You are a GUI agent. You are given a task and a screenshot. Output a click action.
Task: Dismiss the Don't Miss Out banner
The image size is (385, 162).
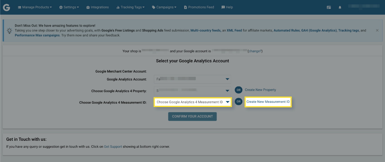pyautogui.click(x=377, y=30)
